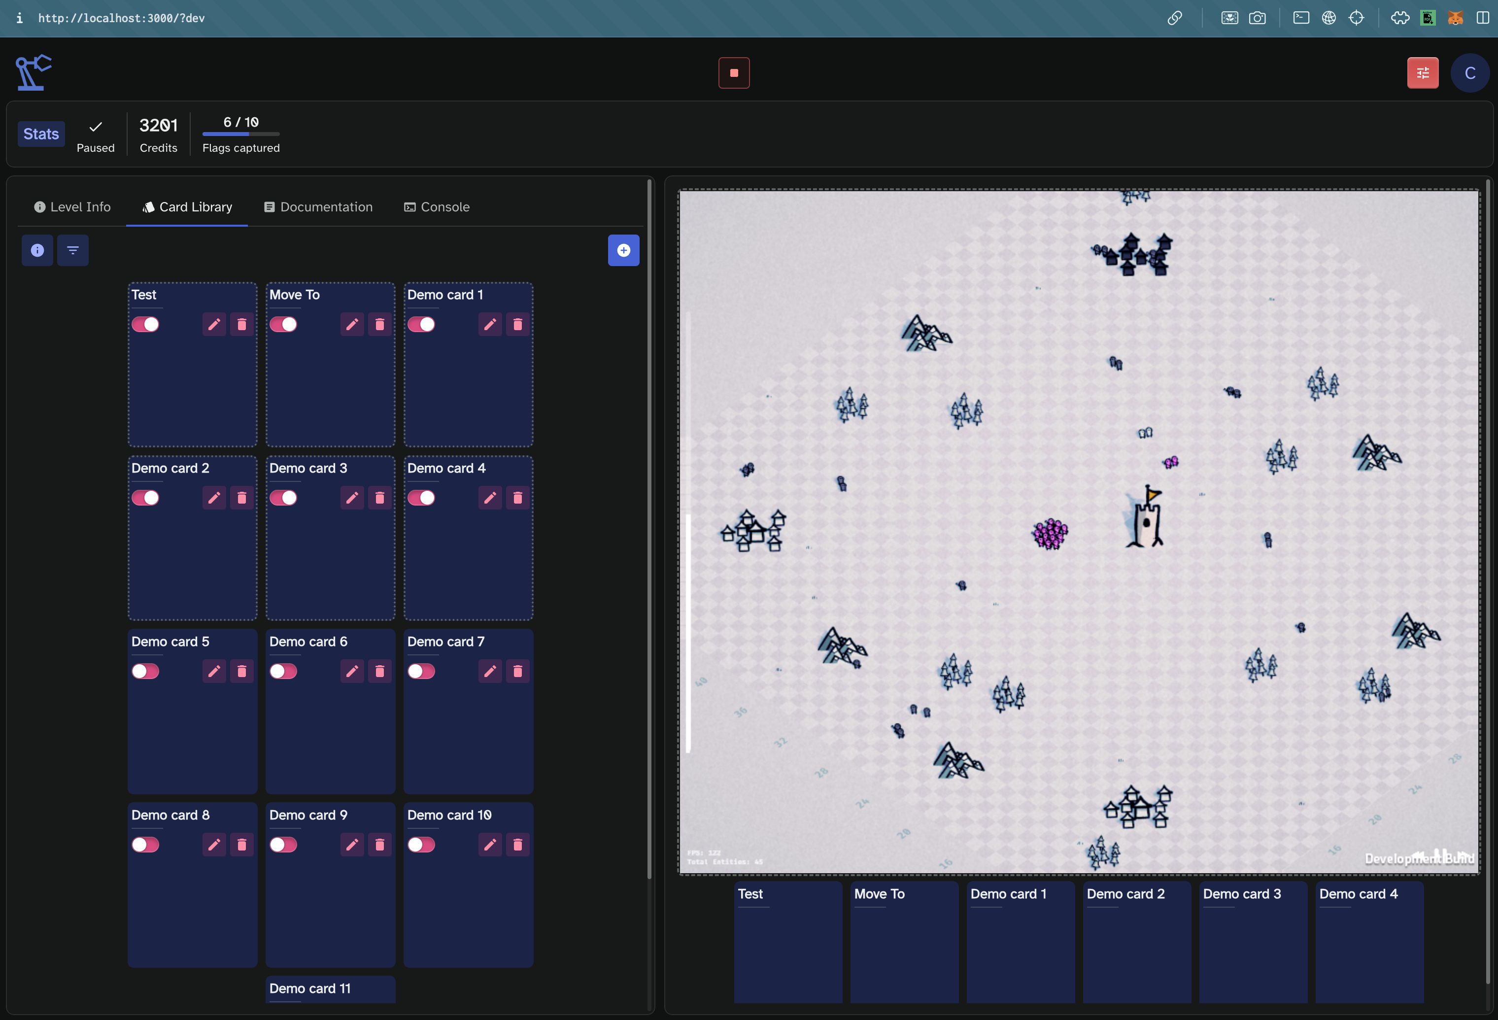Select the Test card in the hand below the game view
Screen dimensions: 1498x1020
point(787,943)
